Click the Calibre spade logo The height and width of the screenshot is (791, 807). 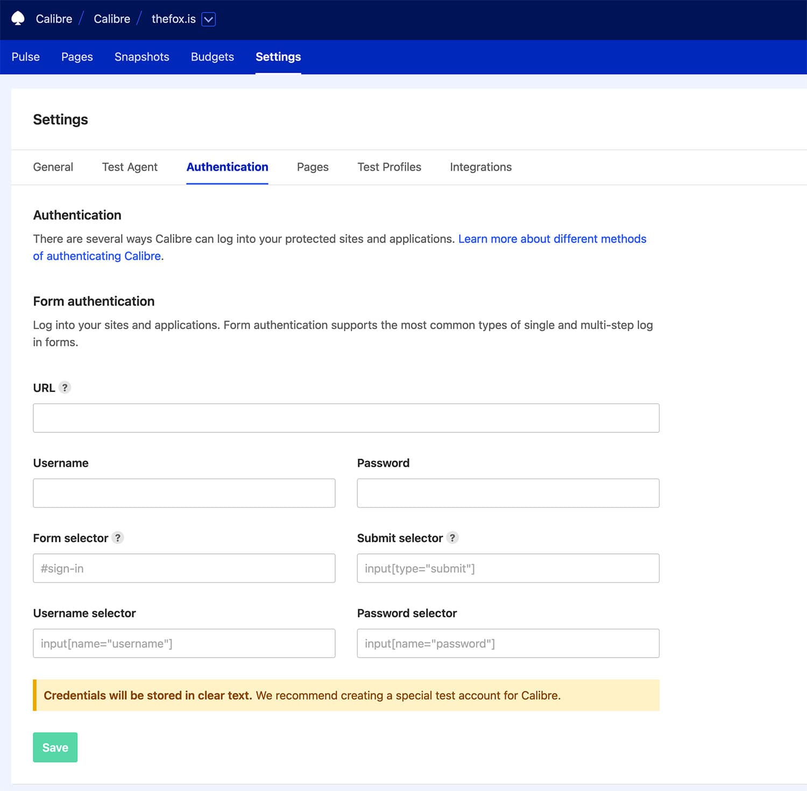[x=17, y=19]
